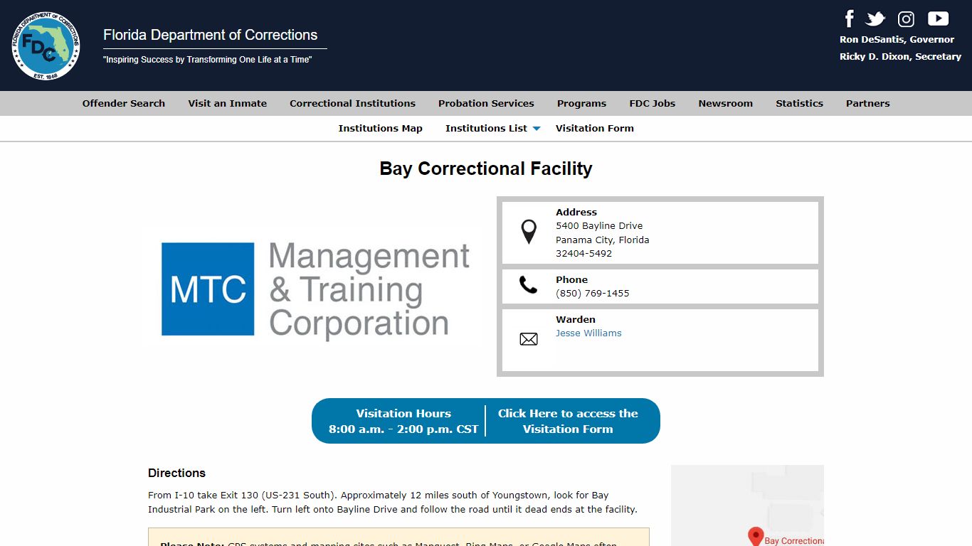Viewport: 972px width, 546px height.
Task: Select the phone number (850) 769-1455
Action: click(x=593, y=293)
